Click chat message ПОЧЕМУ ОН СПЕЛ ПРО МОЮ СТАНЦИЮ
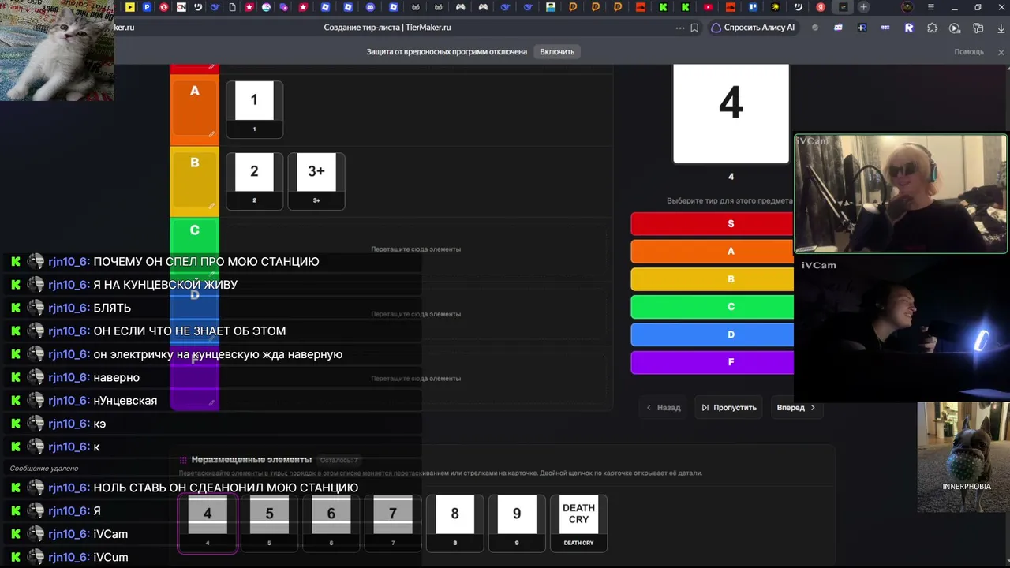This screenshot has width=1010, height=568. click(206, 261)
